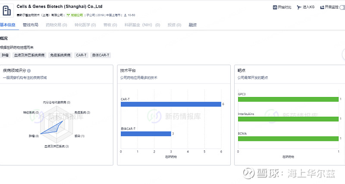Click the 肿瘤 (8) radar label
Viewport: 345px width, 184px height.
(34, 136)
